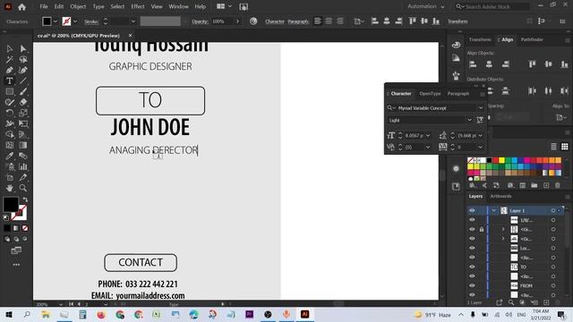Select the Type tool
Screen dimensions: 573x322
(x=10, y=80)
